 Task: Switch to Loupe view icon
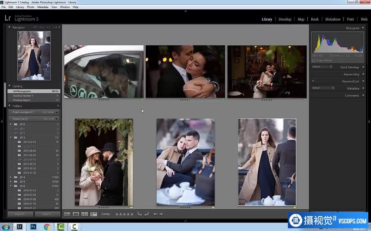click(x=76, y=214)
